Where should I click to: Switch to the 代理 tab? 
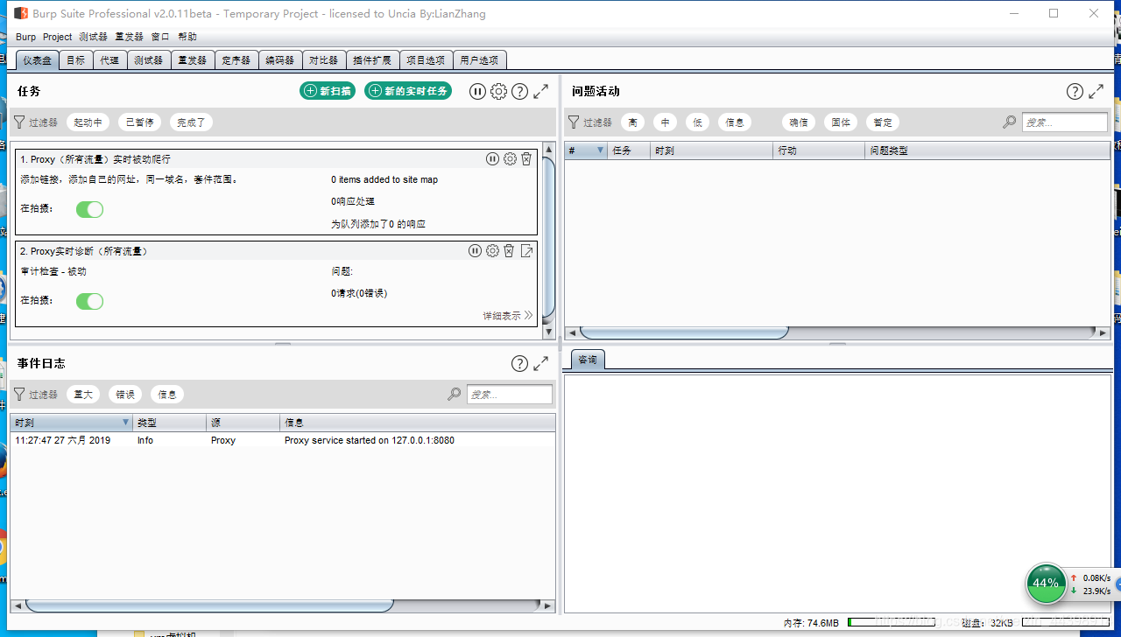pos(109,60)
